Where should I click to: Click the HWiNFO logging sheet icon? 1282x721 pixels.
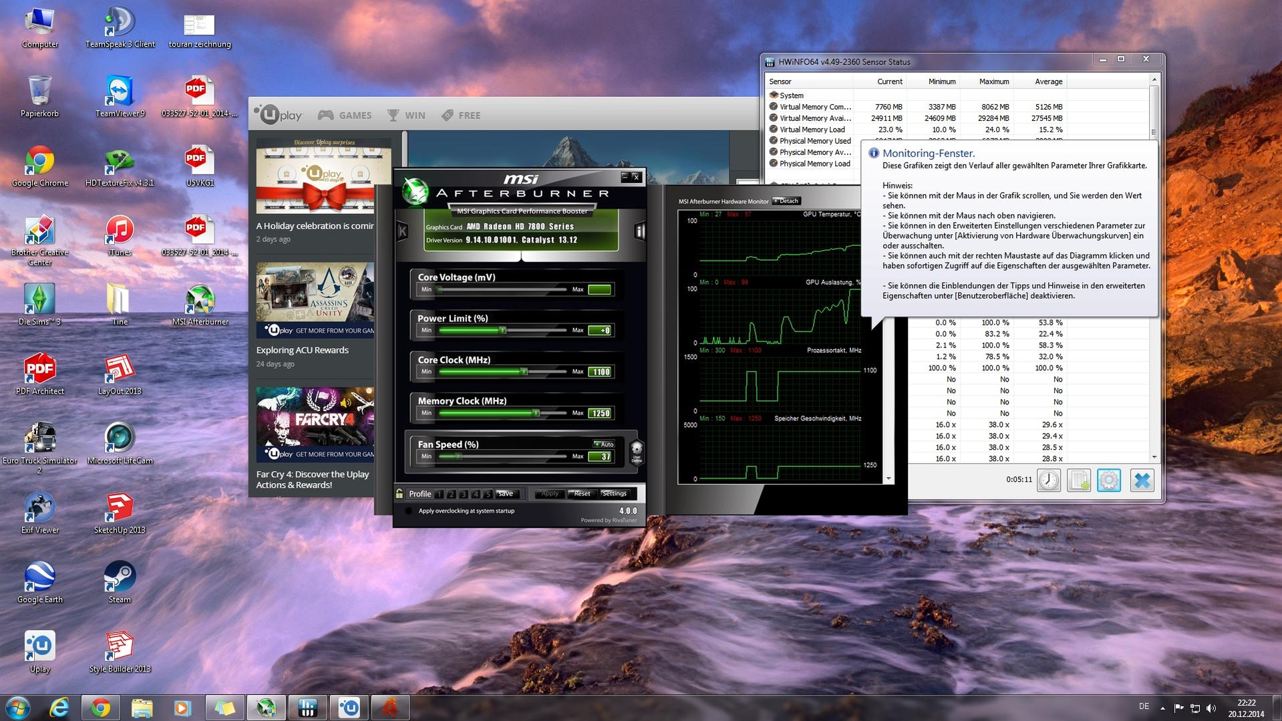coord(1079,480)
